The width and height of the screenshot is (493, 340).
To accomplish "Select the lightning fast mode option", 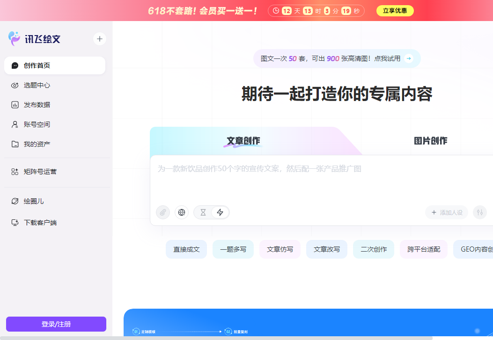I will 220,212.
